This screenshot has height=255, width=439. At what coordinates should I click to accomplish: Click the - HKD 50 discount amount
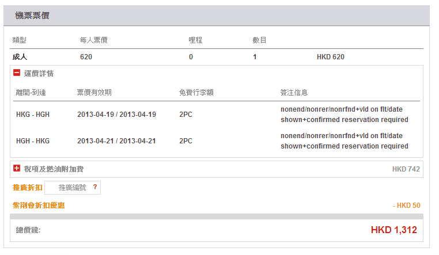(x=406, y=205)
